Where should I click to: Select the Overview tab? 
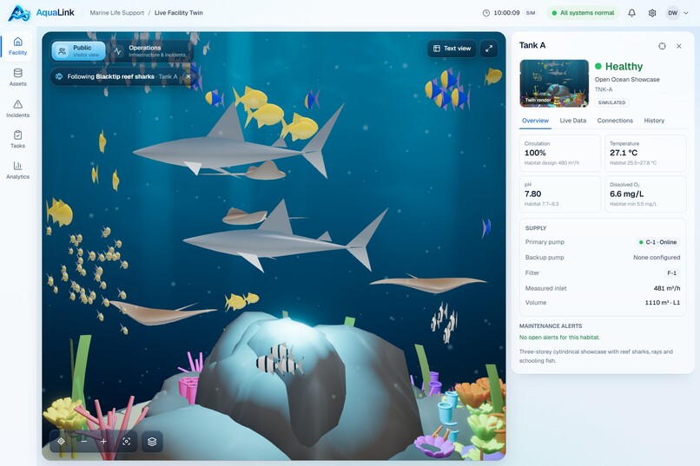click(x=535, y=121)
